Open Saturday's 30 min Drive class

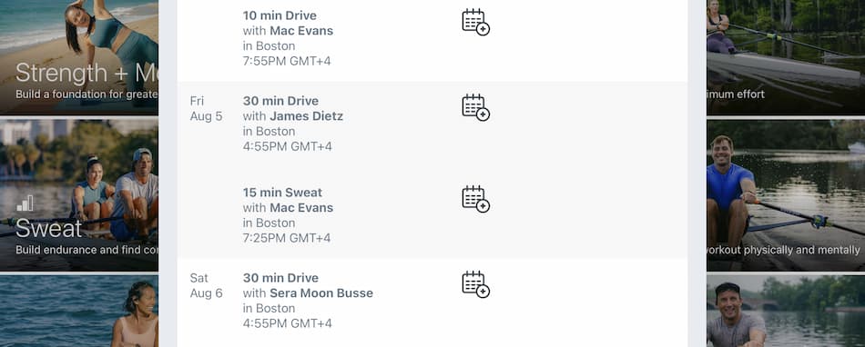point(280,278)
